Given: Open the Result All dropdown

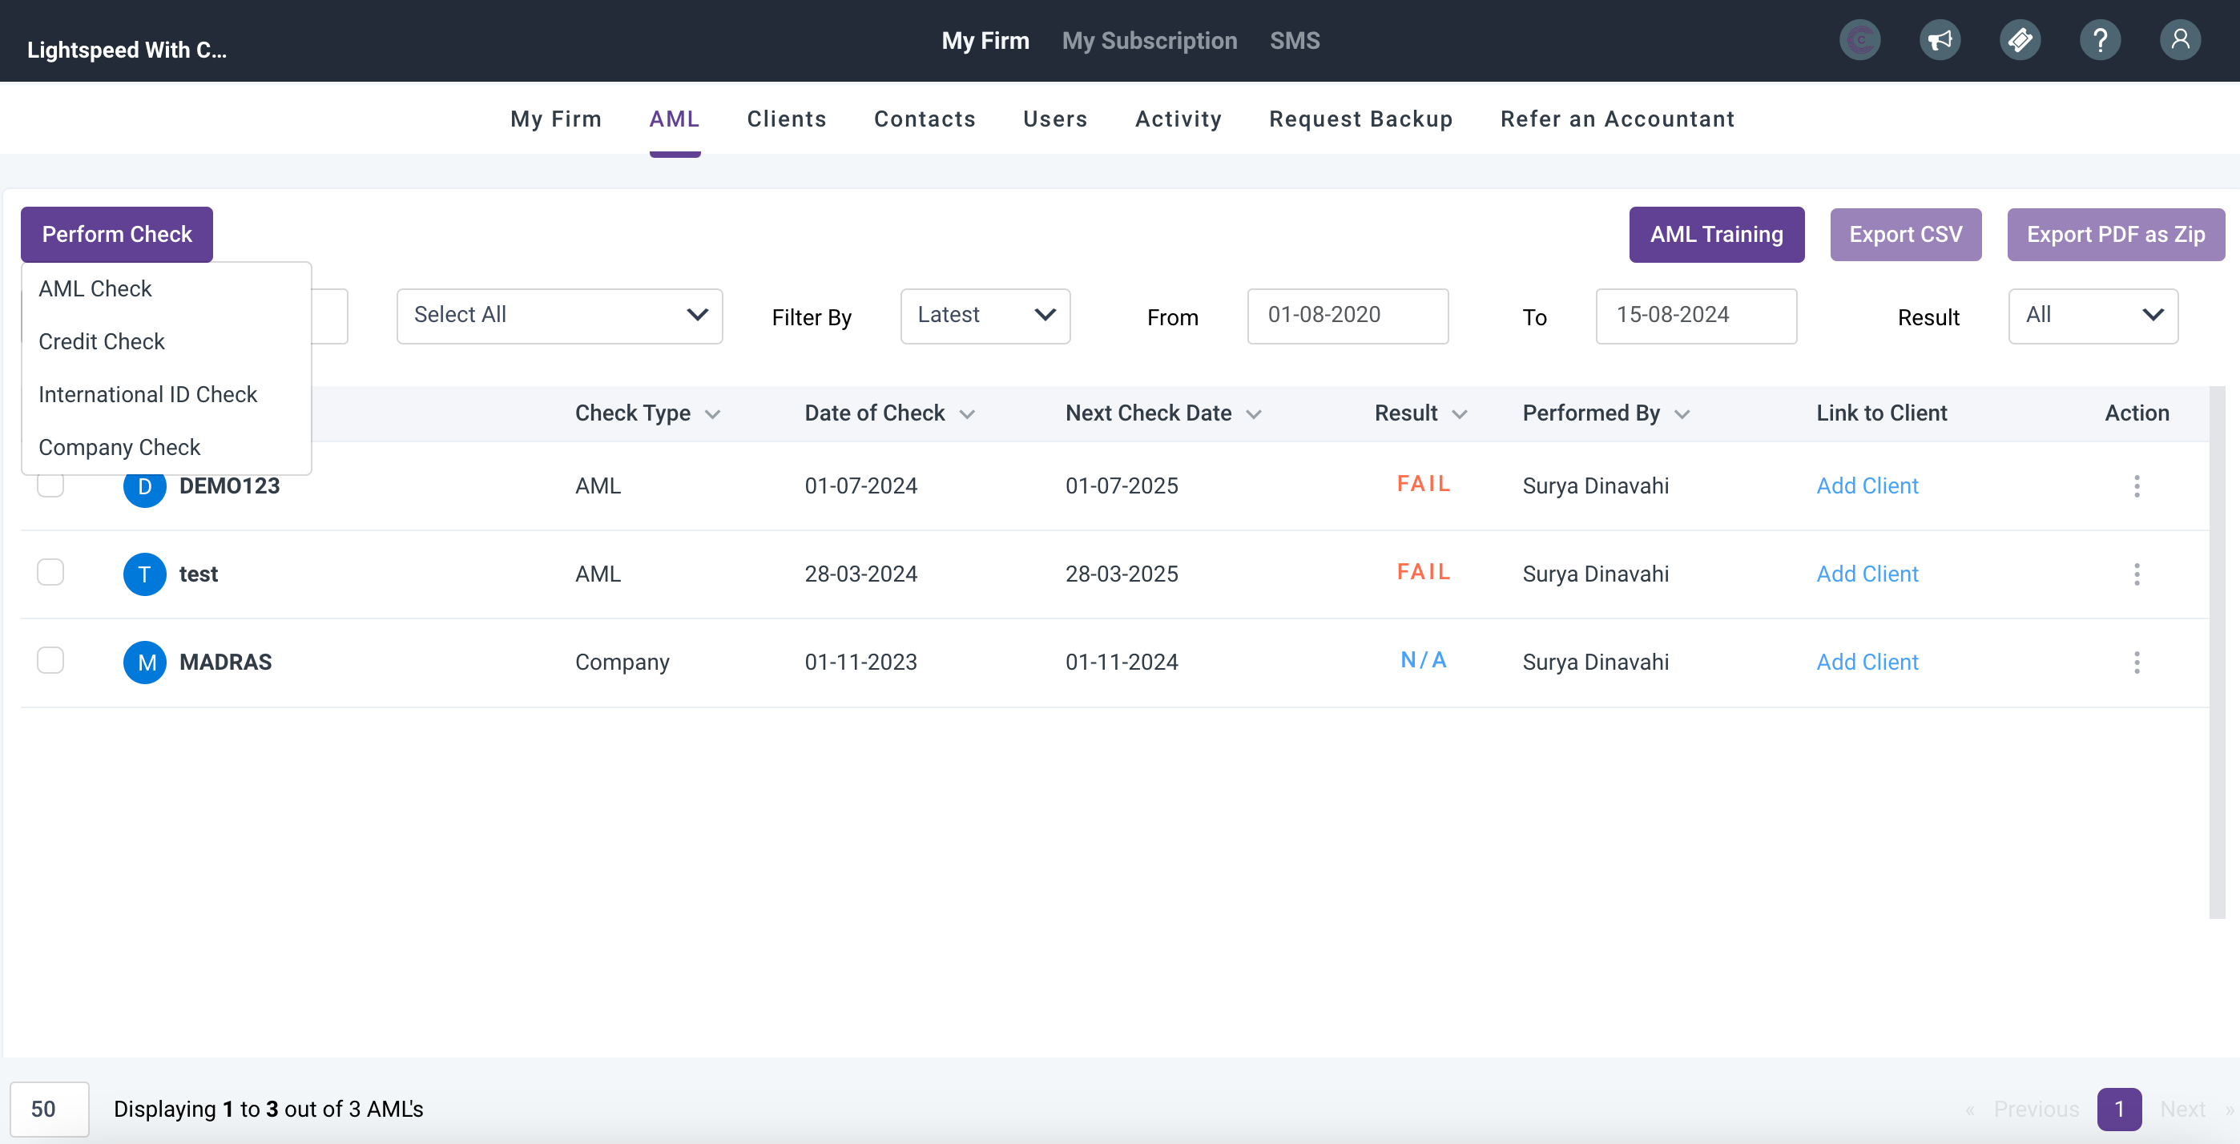Looking at the screenshot, I should (2092, 316).
